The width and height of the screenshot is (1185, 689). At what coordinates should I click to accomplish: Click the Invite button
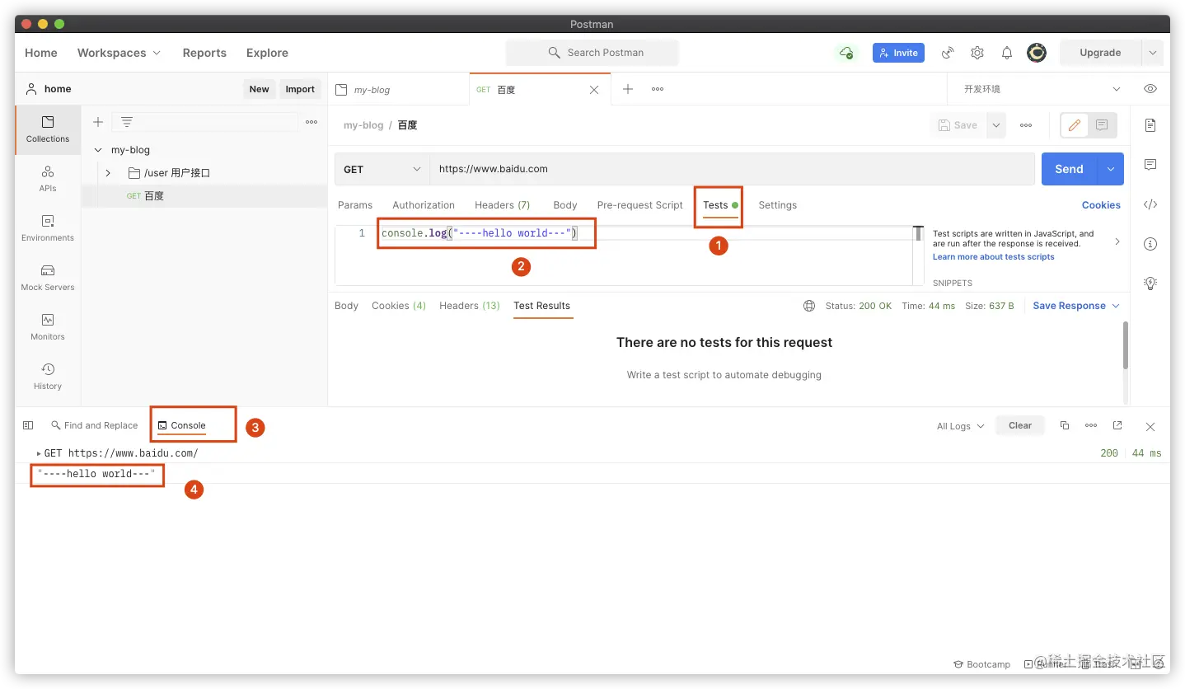coord(898,53)
